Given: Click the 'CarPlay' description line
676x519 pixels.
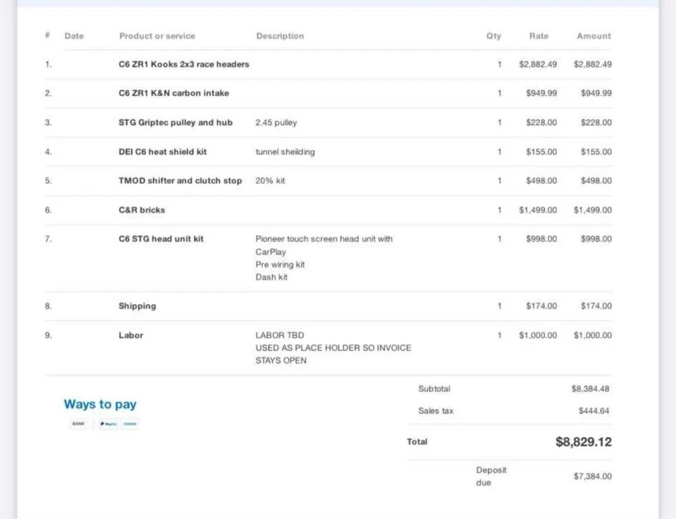Looking at the screenshot, I should 270,252.
